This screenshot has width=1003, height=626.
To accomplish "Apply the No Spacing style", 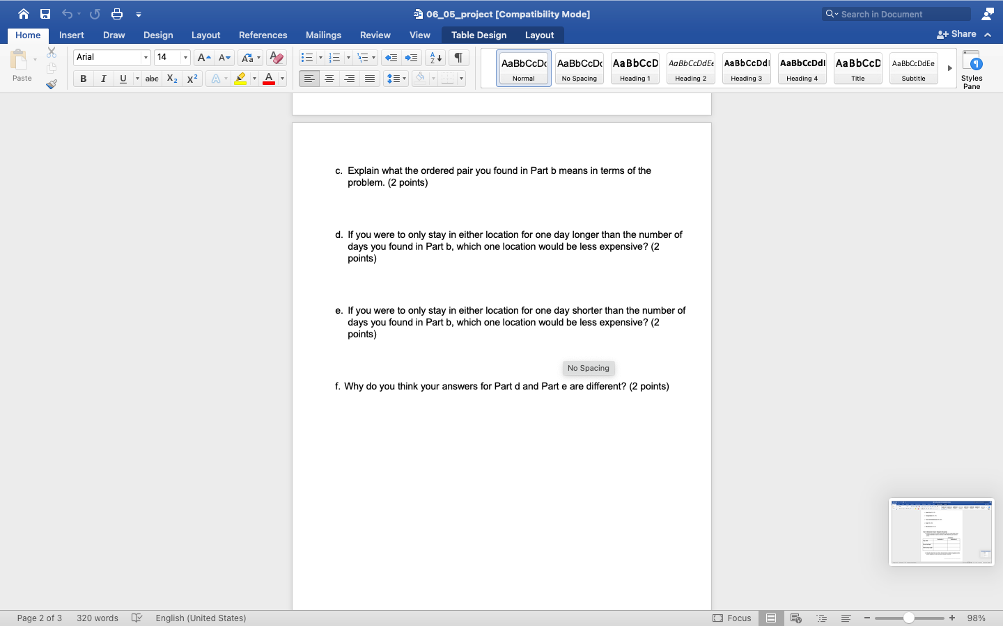I will point(580,68).
